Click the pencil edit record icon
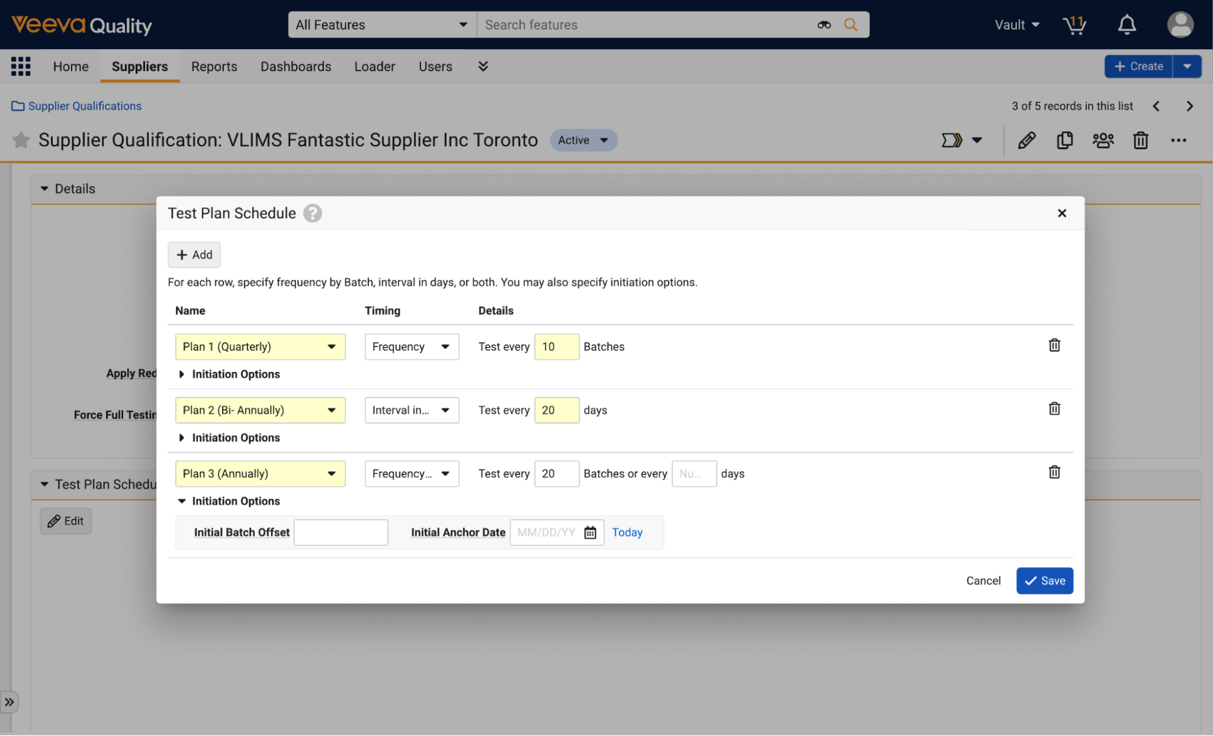The width and height of the screenshot is (1213, 736). pyautogui.click(x=1027, y=140)
